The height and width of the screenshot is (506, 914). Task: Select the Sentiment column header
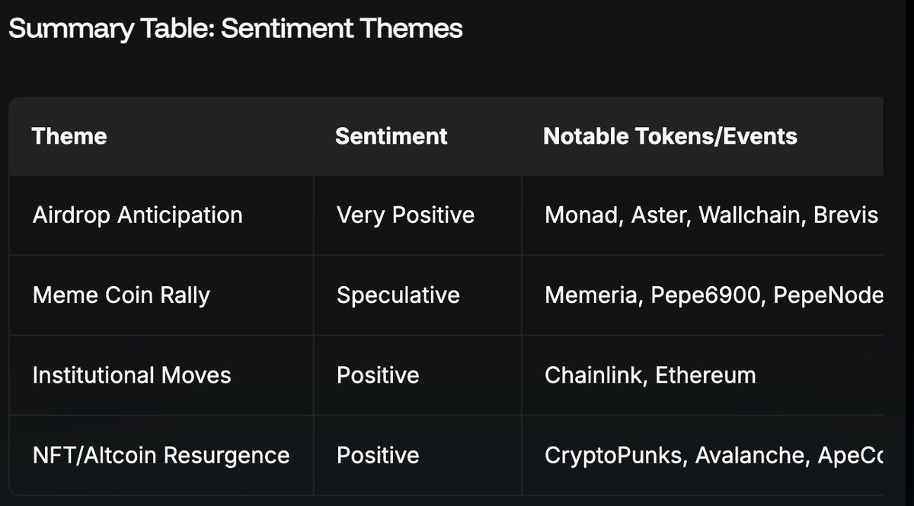(391, 136)
